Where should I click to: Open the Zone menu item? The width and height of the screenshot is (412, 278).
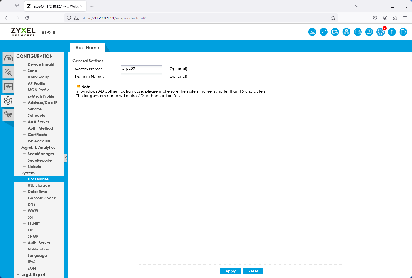tap(32, 71)
